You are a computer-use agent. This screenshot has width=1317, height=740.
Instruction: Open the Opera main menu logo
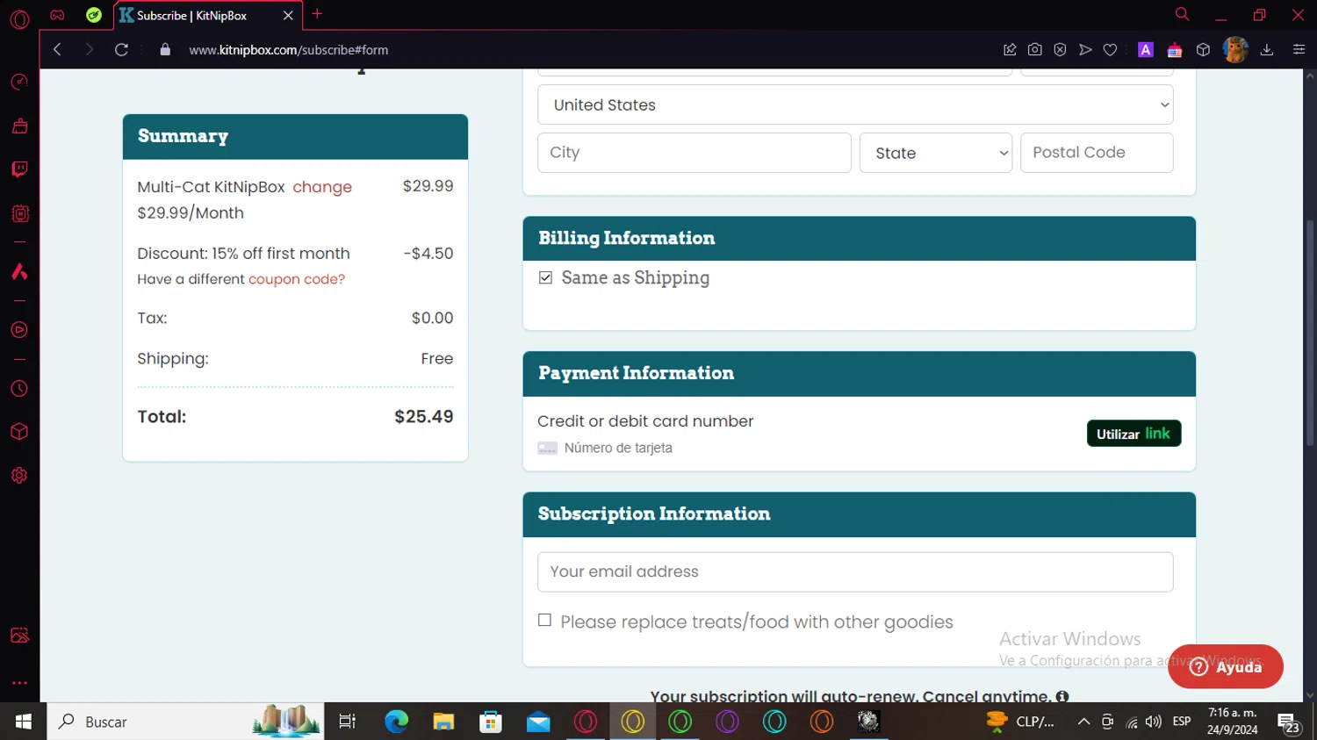(x=19, y=18)
